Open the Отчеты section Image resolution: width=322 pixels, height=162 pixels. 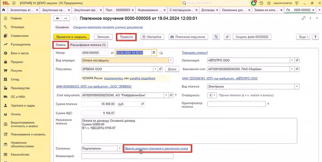click(16, 114)
